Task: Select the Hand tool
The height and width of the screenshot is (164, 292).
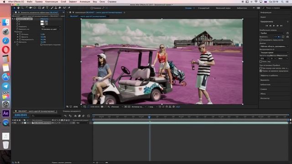Action: tap(18, 8)
